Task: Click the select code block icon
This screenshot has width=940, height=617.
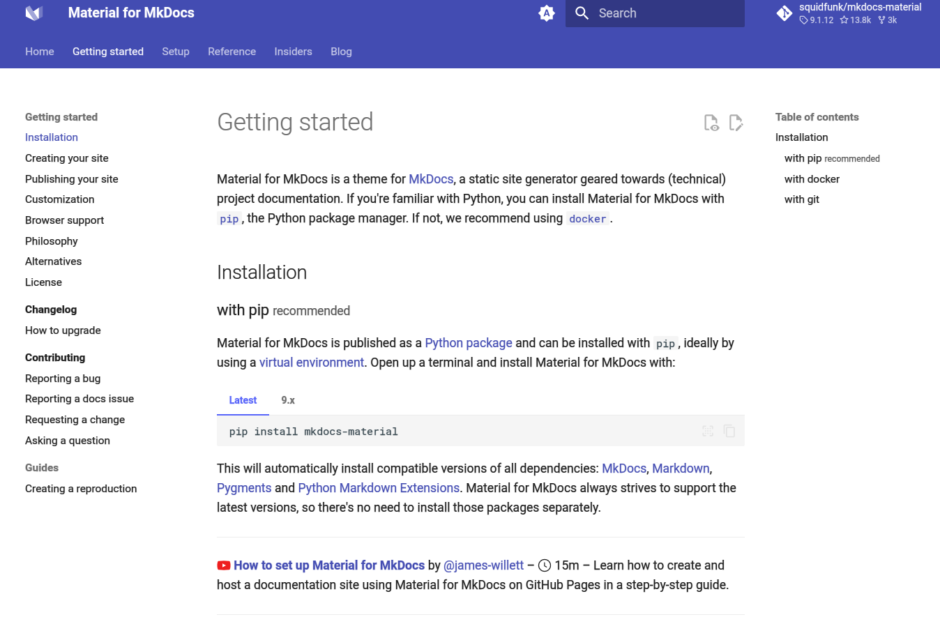Action: (x=707, y=431)
